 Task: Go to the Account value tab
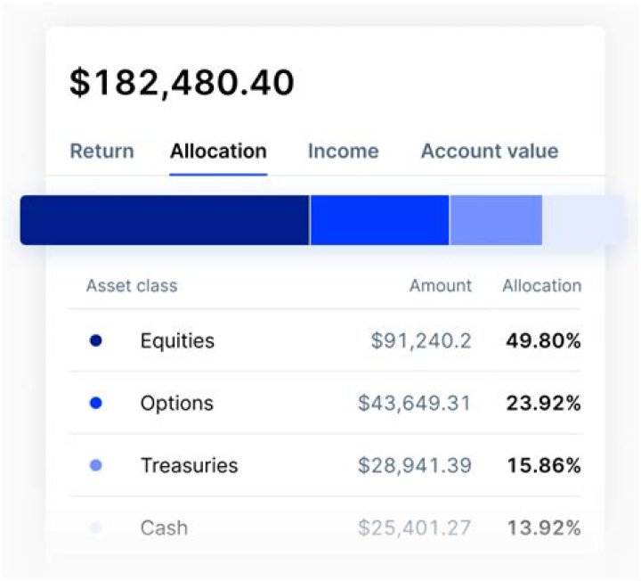point(489,151)
